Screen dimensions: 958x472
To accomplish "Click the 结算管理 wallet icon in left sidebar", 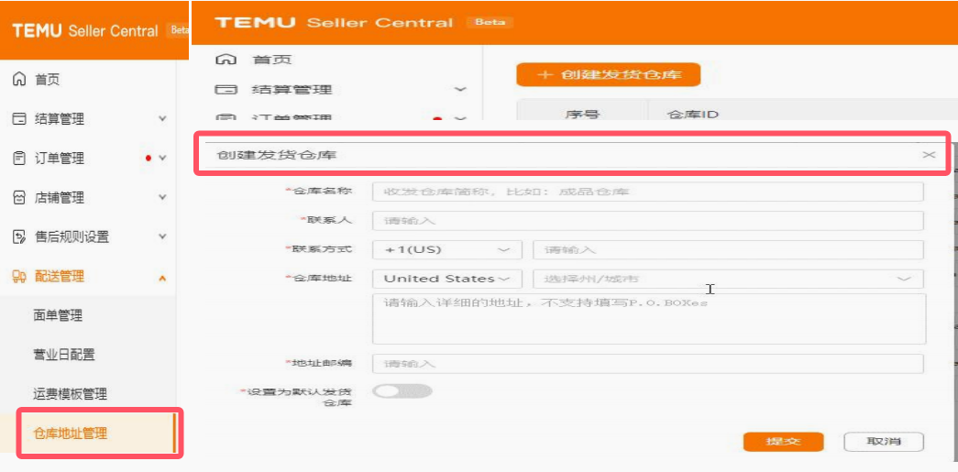I will [x=19, y=119].
